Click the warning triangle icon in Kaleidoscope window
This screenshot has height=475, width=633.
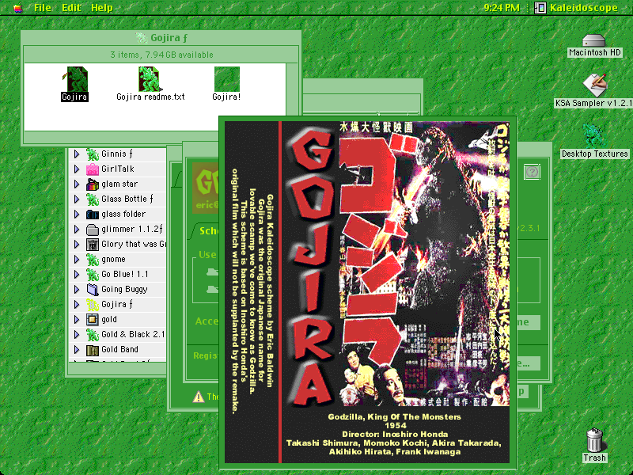199,397
